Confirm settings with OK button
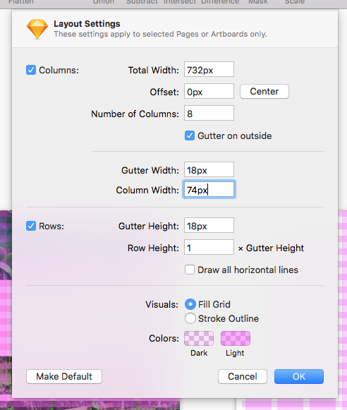 (299, 377)
